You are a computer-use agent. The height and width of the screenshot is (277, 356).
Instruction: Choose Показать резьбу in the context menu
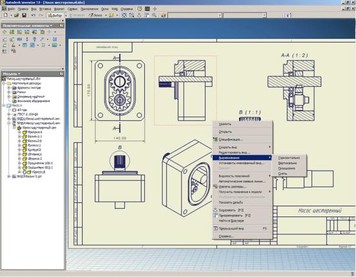(x=242, y=202)
